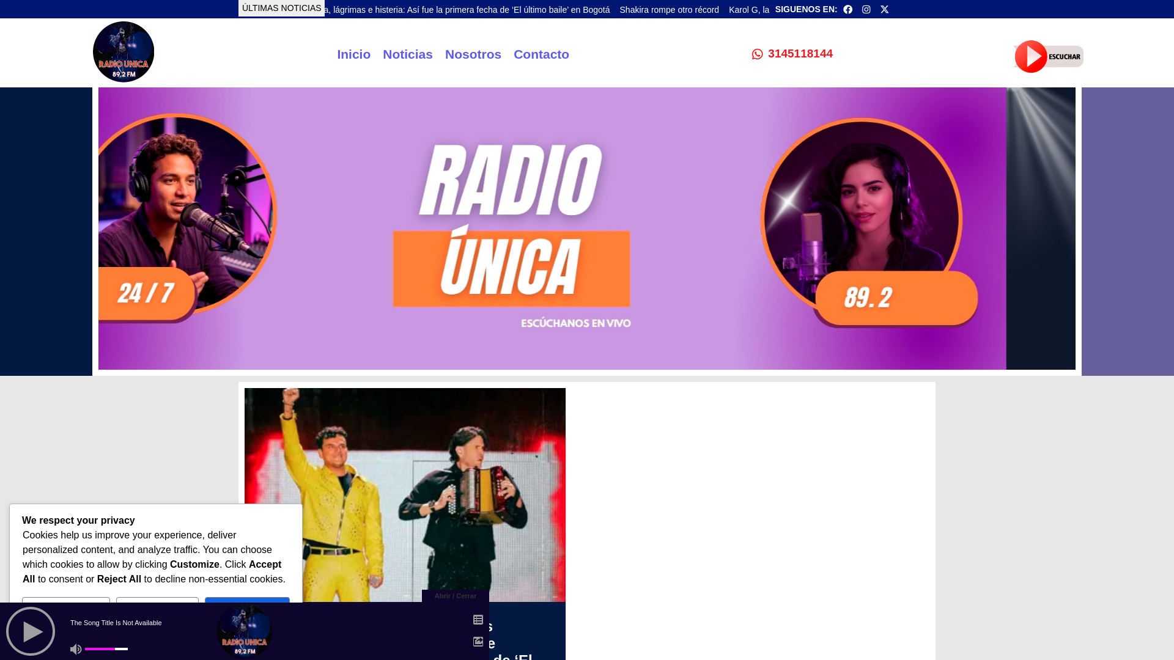The width and height of the screenshot is (1174, 660).
Task: Open the Nosotros menu item
Action: tap(473, 54)
